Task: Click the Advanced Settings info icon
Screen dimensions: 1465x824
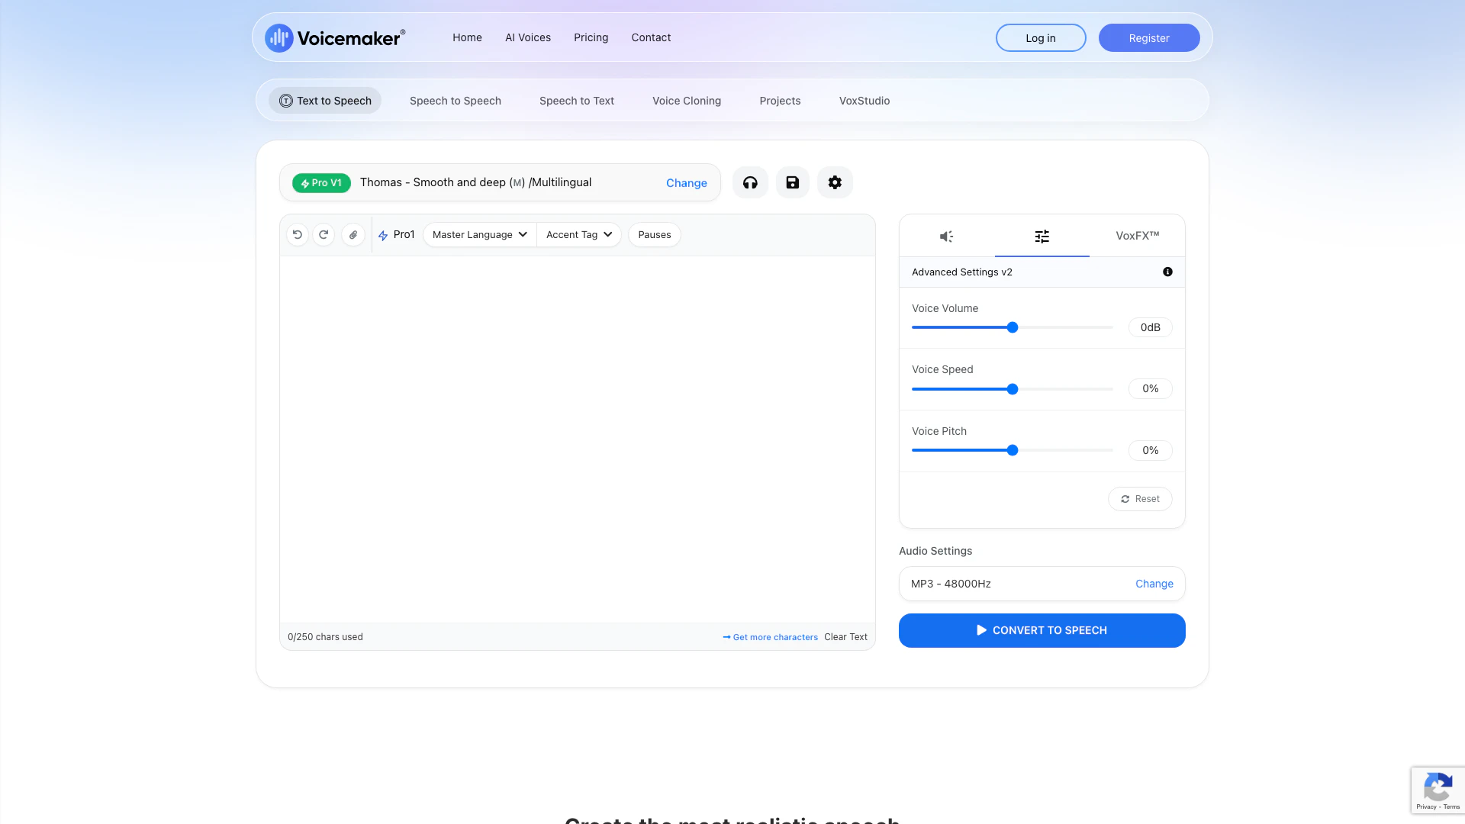Action: (x=1167, y=272)
